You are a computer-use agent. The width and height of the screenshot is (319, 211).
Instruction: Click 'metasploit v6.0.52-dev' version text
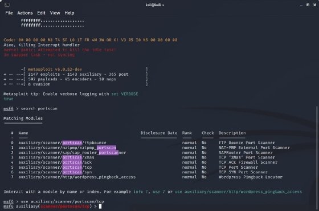click(x=55, y=70)
